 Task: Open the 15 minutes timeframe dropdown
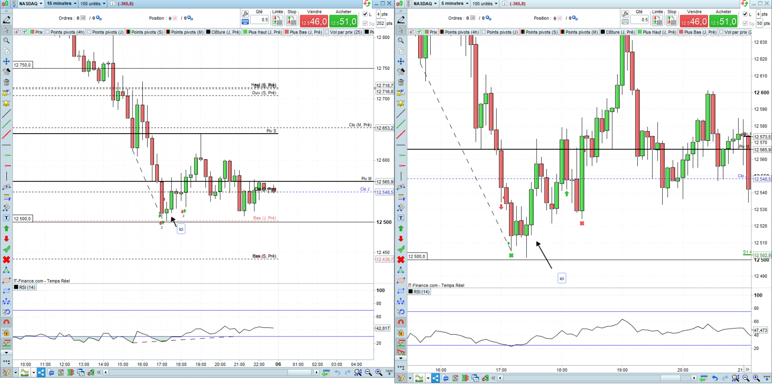(62, 3)
